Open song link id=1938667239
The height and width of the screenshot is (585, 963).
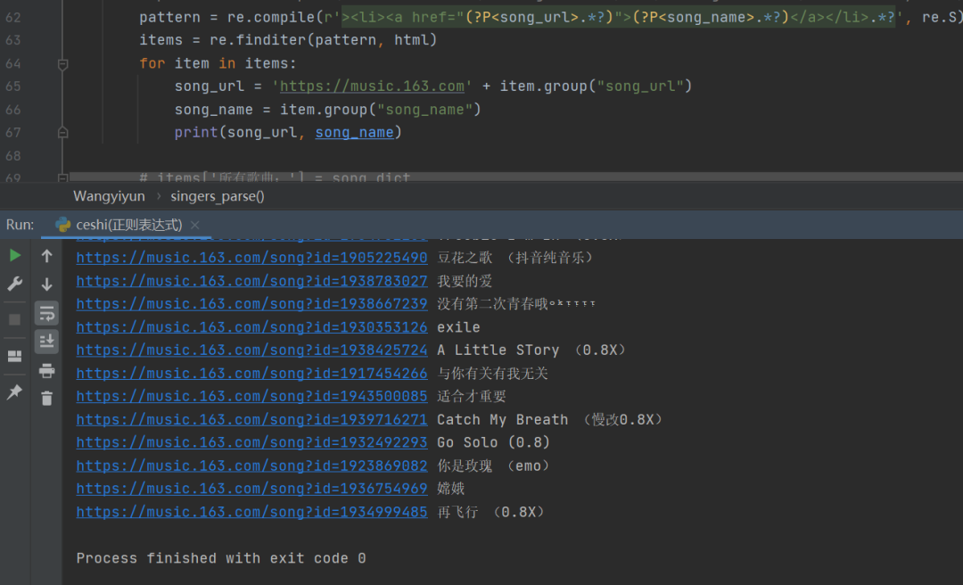click(x=251, y=303)
